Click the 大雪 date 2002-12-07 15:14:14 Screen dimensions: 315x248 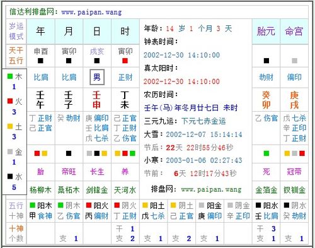204,134
